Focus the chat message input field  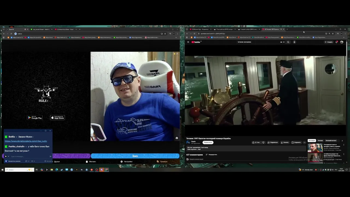[x=30, y=157]
